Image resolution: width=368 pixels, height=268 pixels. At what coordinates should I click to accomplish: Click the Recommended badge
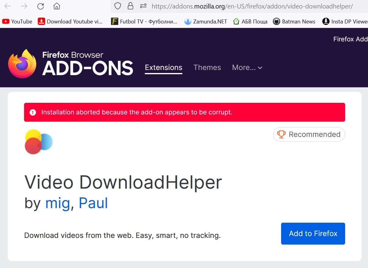pos(309,134)
